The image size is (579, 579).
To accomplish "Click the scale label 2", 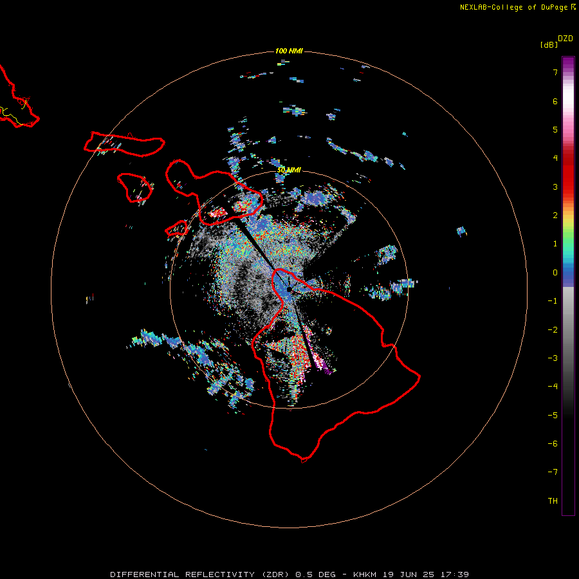I will 555,216.
